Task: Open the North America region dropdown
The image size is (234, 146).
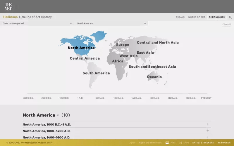Action: [x=111, y=23]
